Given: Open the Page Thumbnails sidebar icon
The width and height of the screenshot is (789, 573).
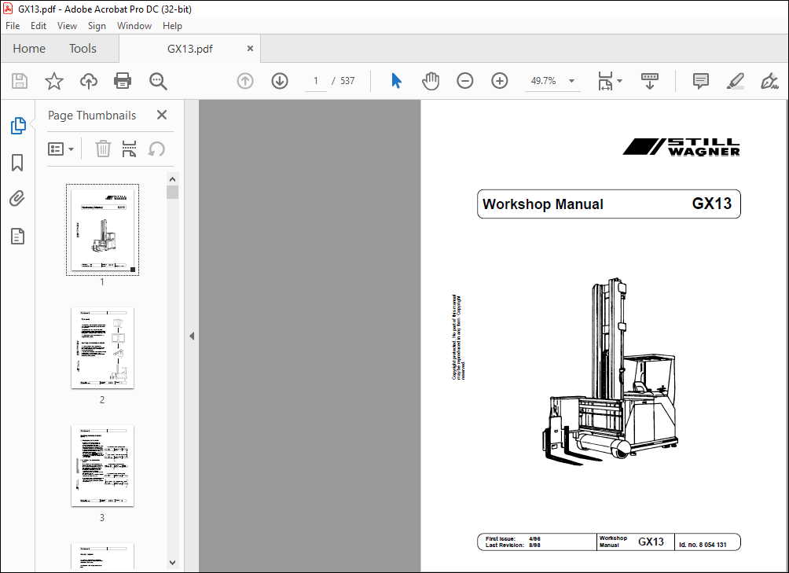Looking at the screenshot, I should (x=18, y=126).
